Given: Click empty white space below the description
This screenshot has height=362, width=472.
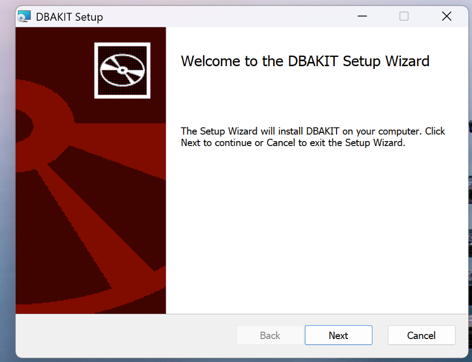Looking at the screenshot, I should click(316, 229).
